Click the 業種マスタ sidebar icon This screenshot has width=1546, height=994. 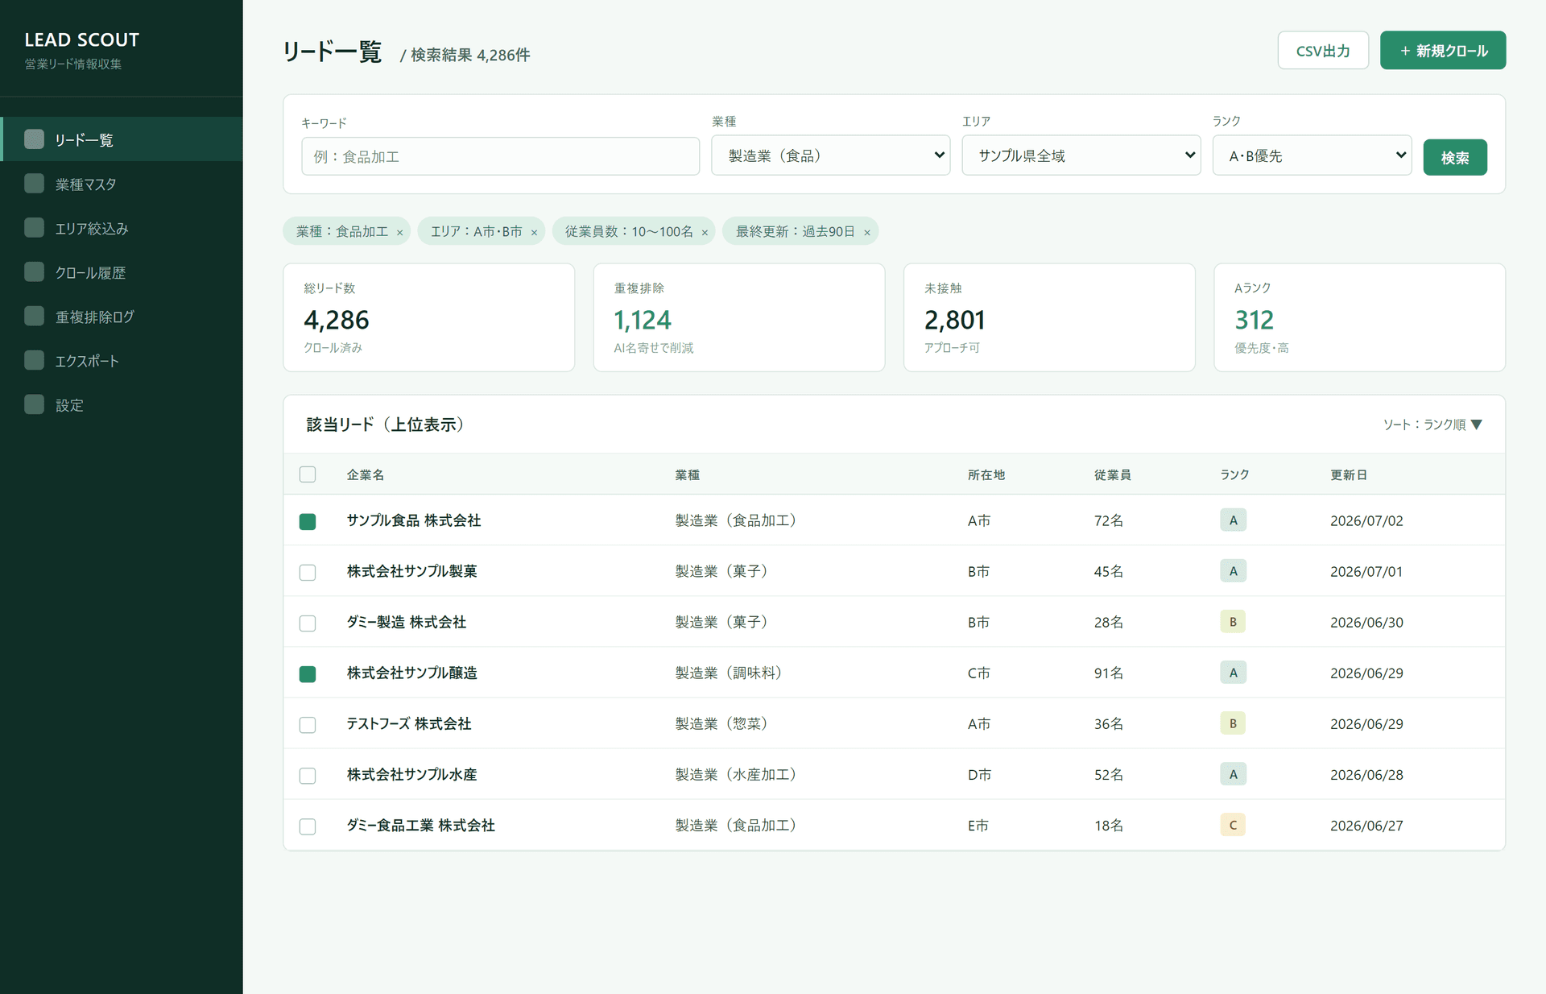[34, 184]
